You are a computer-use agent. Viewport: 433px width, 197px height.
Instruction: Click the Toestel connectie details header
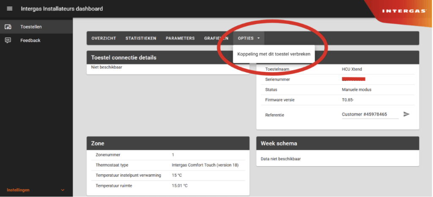click(x=168, y=58)
